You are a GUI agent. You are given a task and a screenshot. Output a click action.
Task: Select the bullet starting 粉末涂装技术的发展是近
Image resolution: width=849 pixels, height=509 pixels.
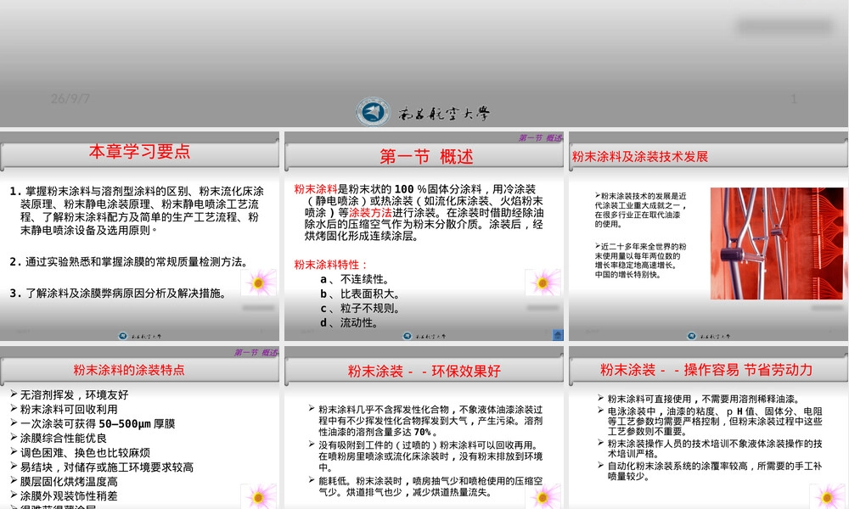[x=640, y=210]
